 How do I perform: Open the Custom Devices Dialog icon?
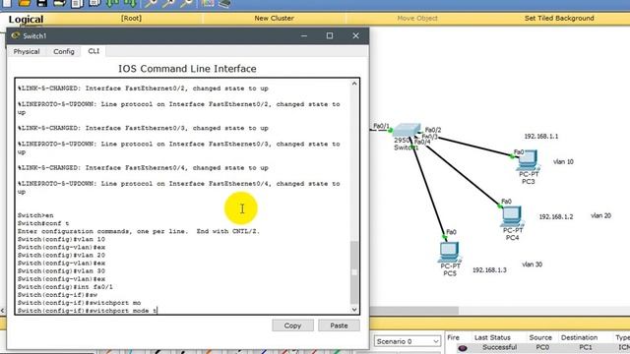224,4
